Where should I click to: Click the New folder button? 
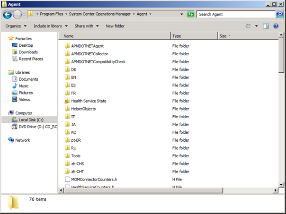click(x=115, y=26)
